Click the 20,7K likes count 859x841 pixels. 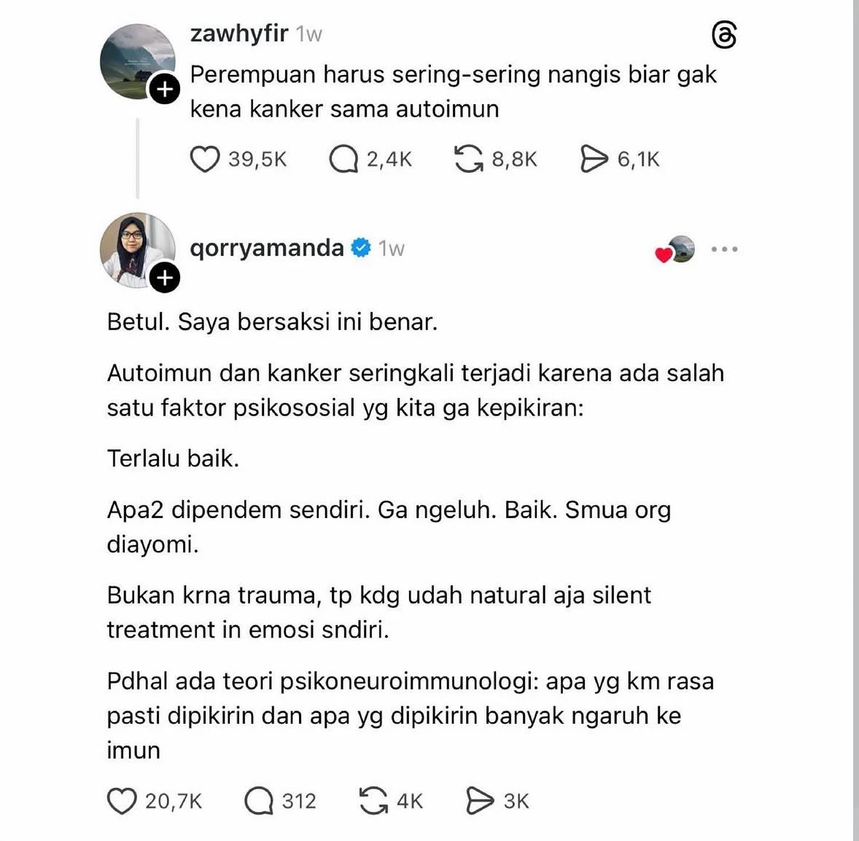point(173,801)
